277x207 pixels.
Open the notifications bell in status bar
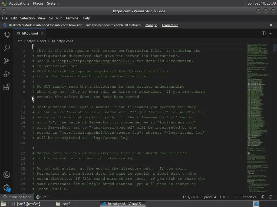[x=271, y=197]
